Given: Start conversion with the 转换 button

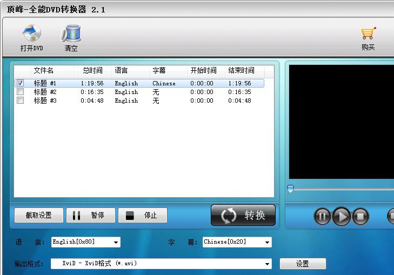Looking at the screenshot, I should coord(243,215).
